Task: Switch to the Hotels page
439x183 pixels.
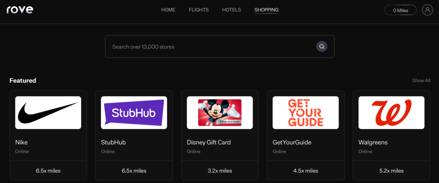Action: (x=232, y=10)
